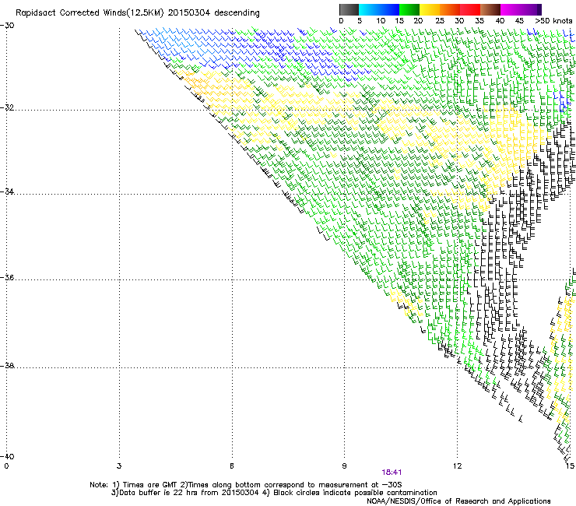Click the date '20150304 descending' in title

tap(213, 13)
